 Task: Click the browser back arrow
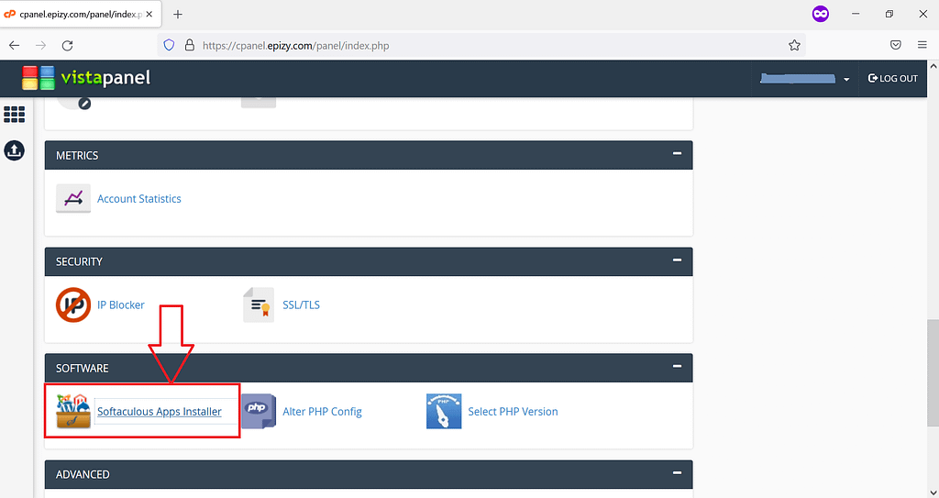(x=15, y=46)
